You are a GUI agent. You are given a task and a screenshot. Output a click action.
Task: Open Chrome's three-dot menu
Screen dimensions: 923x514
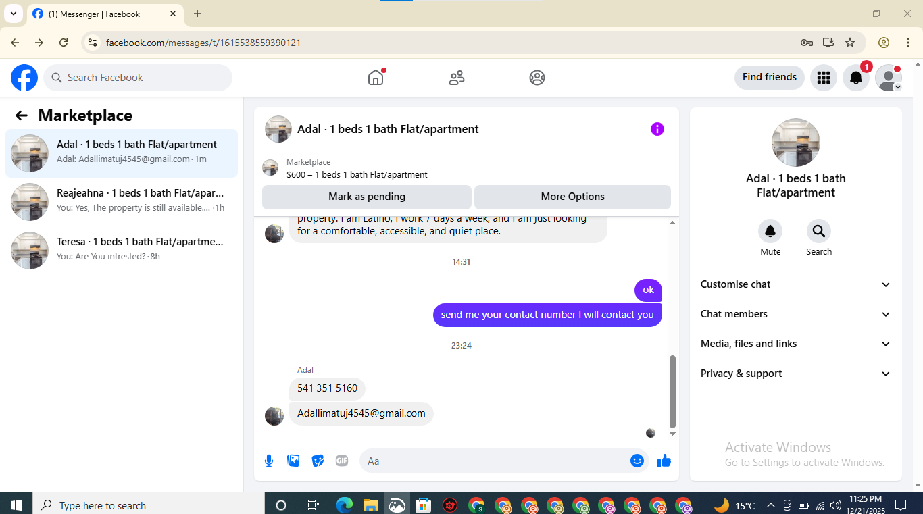pyautogui.click(x=908, y=43)
